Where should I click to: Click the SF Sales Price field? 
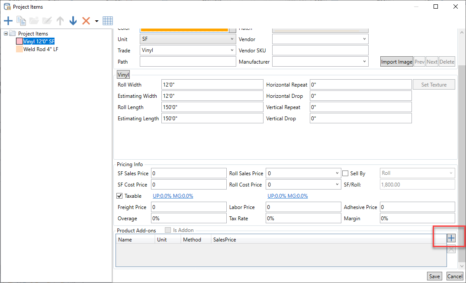pyautogui.click(x=189, y=174)
